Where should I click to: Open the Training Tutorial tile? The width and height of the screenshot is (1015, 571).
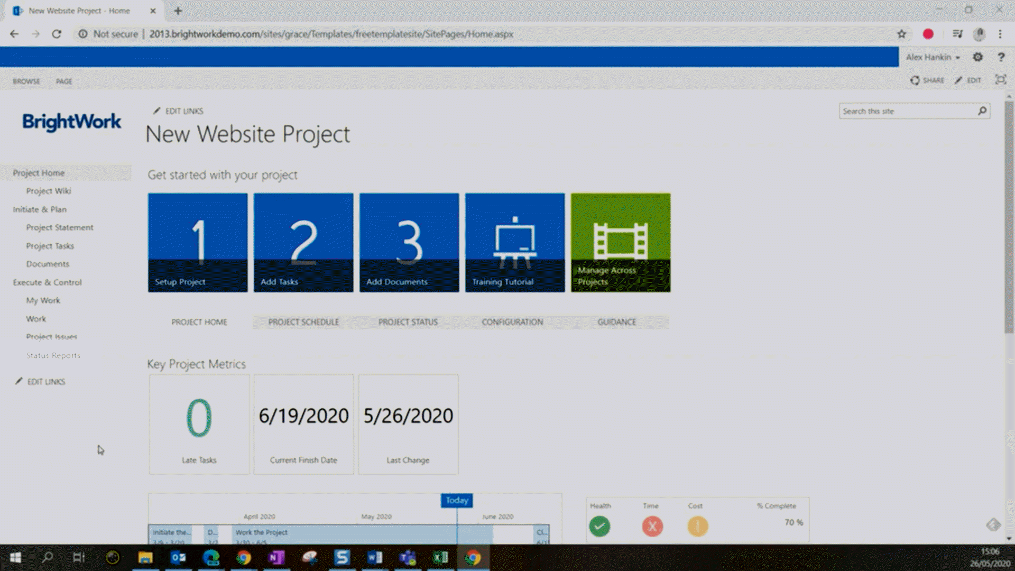pos(514,242)
